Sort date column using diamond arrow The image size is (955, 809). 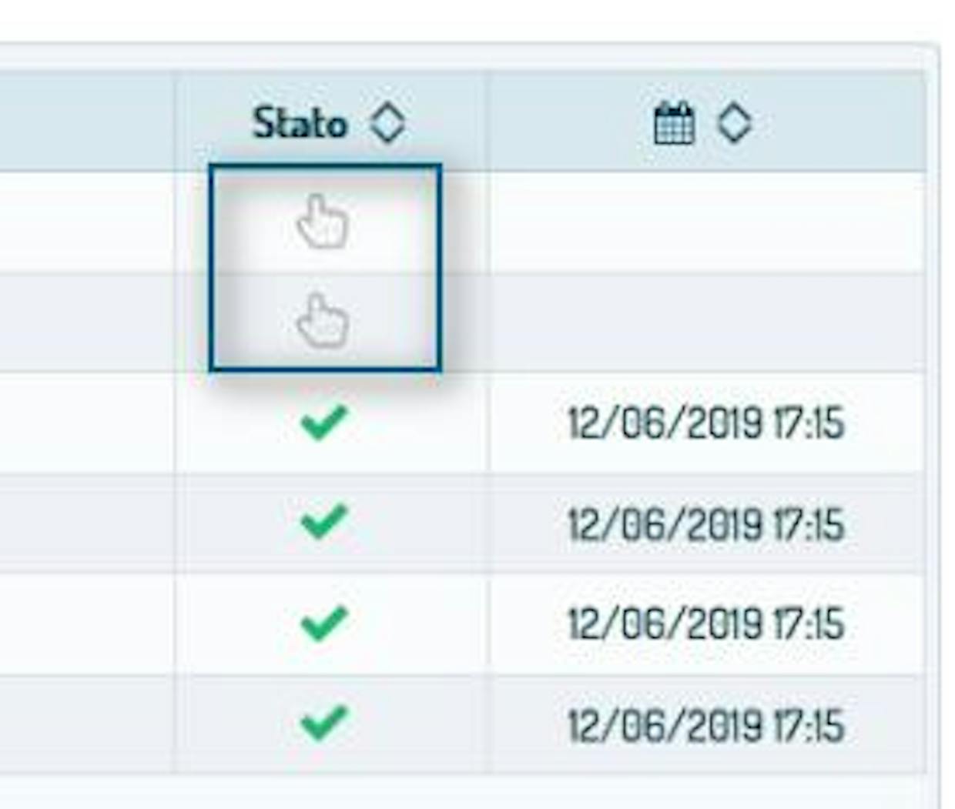[735, 123]
